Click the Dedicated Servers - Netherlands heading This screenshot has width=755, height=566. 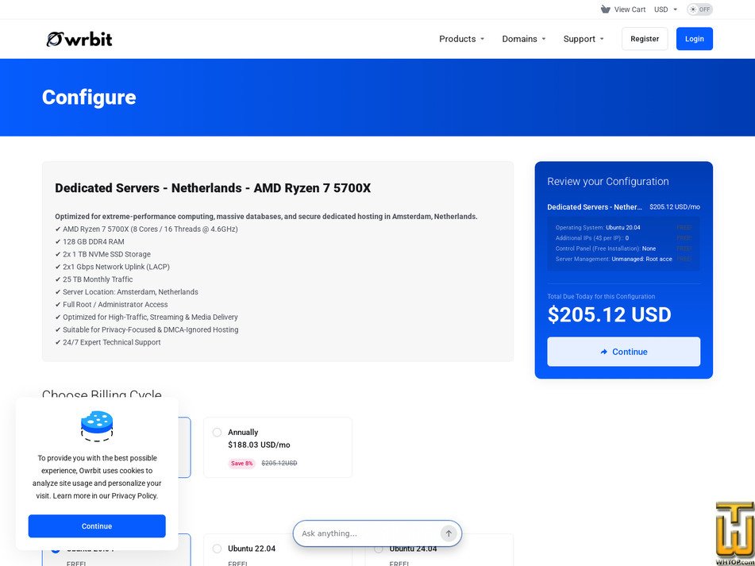(x=213, y=188)
